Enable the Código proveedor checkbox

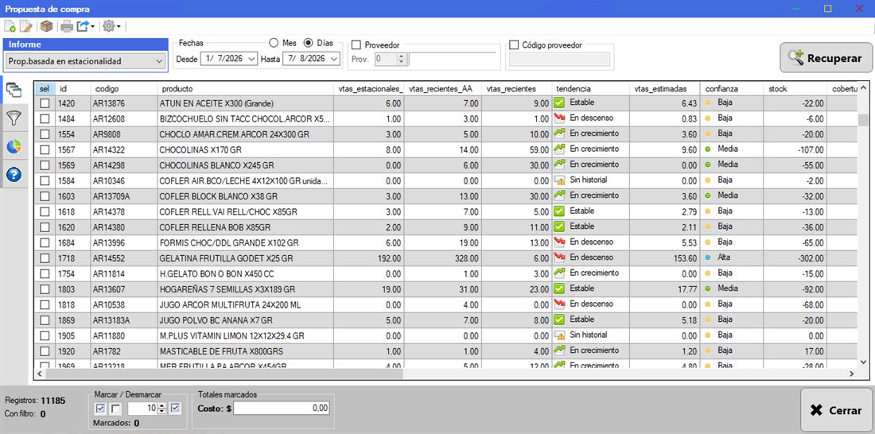514,45
